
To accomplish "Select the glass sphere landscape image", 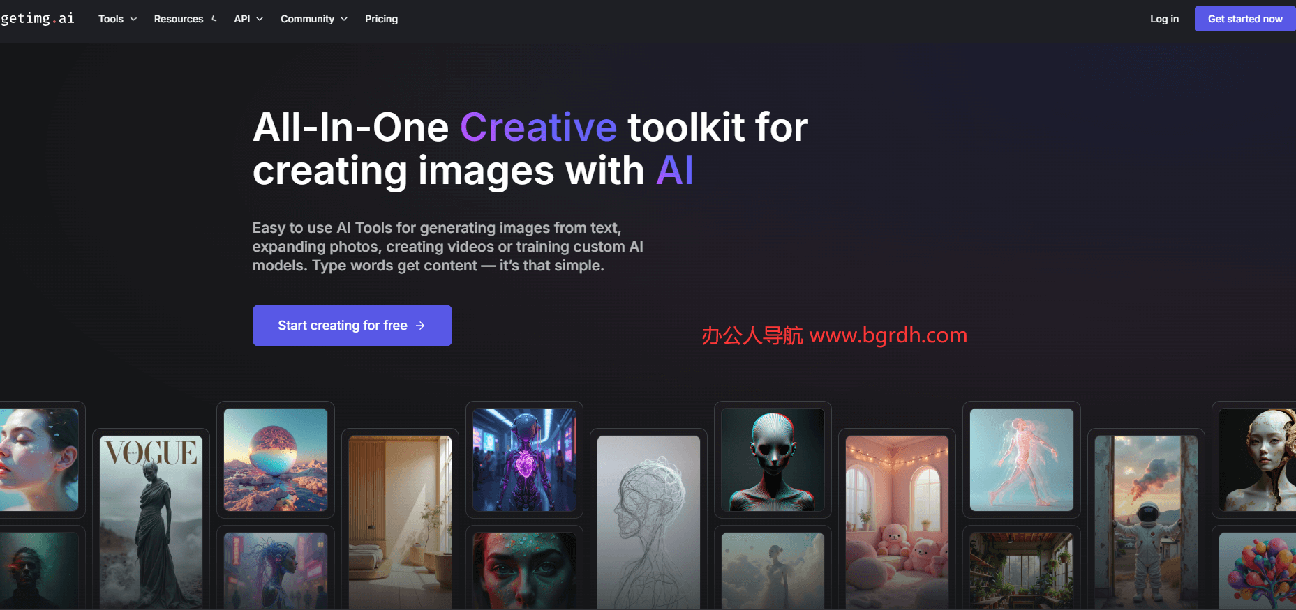I will click(x=276, y=459).
